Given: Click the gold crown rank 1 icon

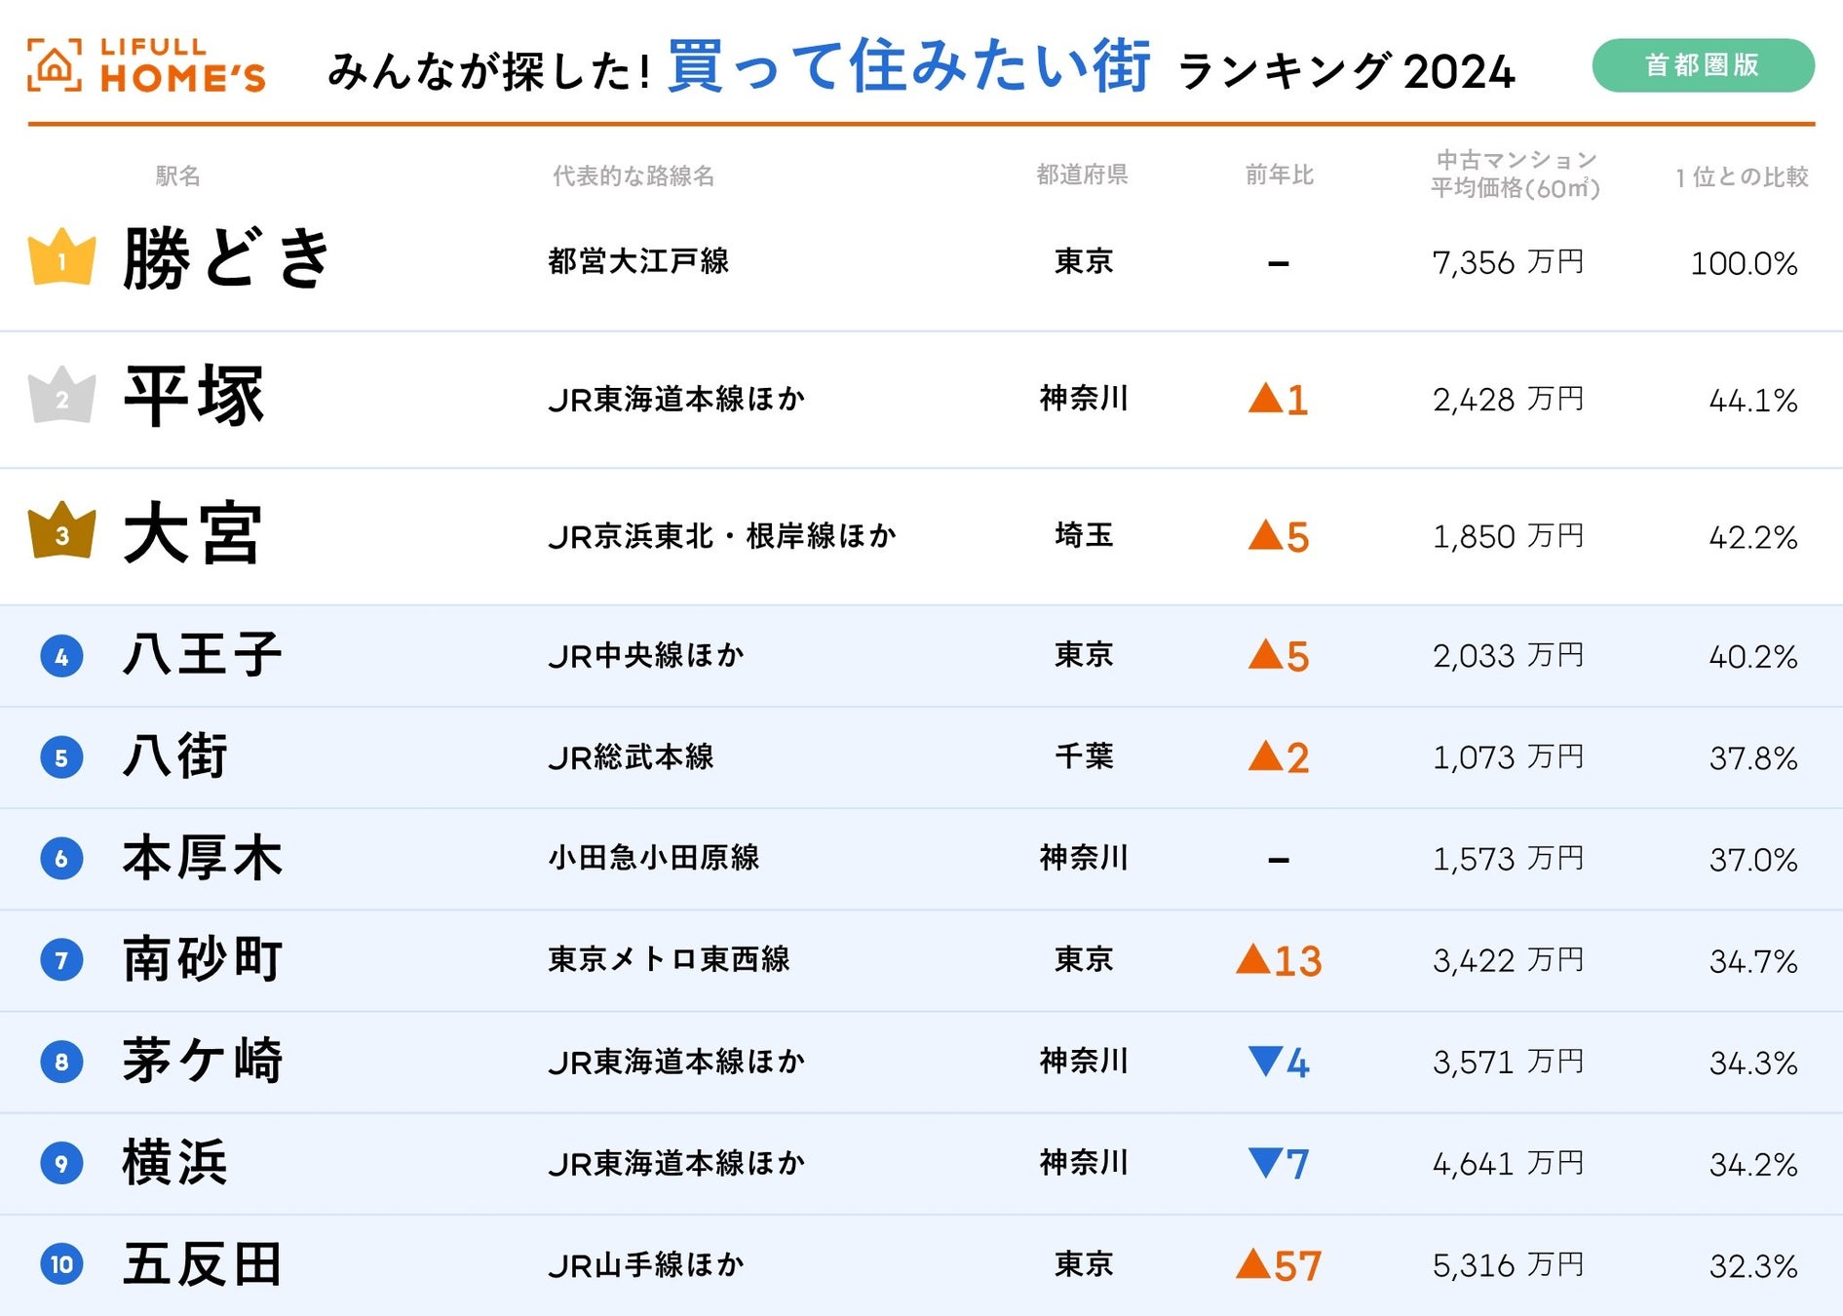Looking at the screenshot, I should coord(62,257).
